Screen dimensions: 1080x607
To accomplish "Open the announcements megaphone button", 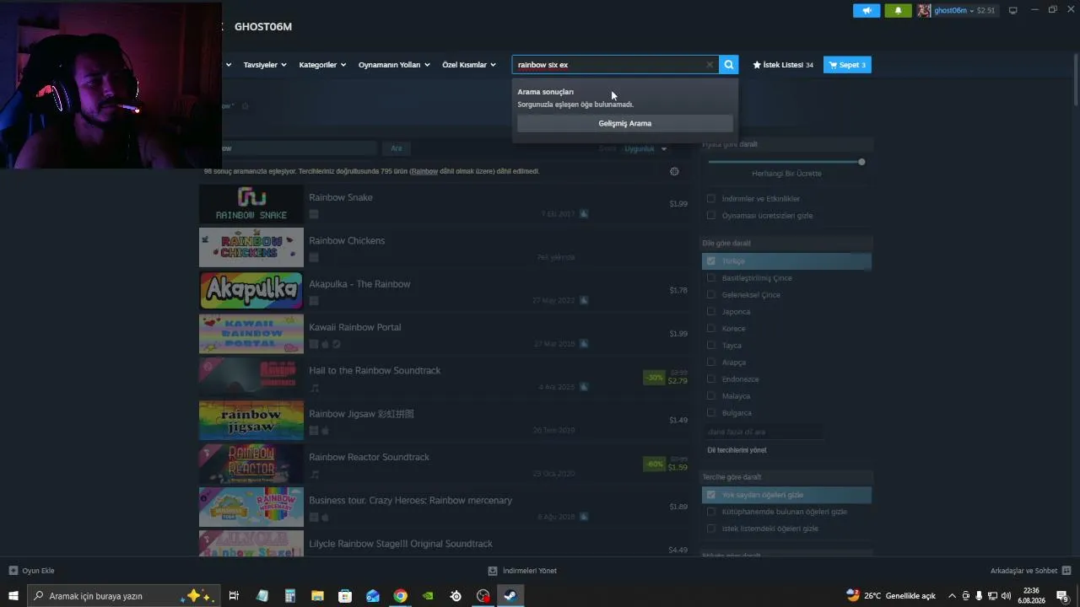I will 867,11.
